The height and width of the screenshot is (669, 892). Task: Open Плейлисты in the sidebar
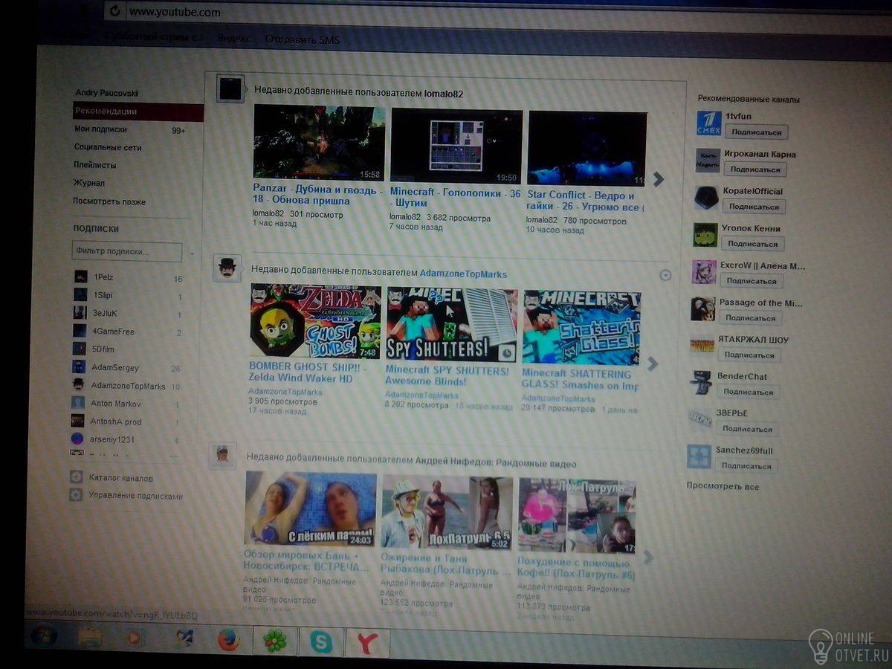click(x=95, y=165)
